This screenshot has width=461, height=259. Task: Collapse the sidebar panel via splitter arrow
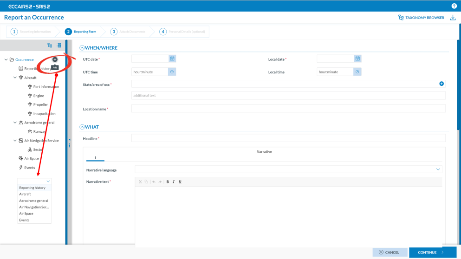(x=69, y=140)
